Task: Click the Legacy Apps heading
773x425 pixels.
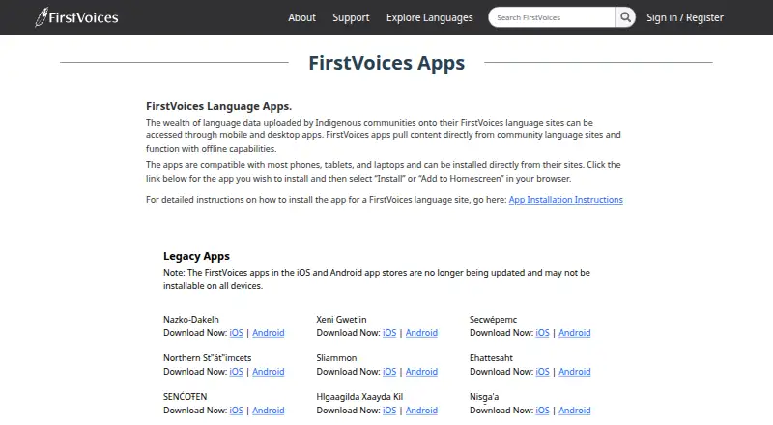Action: click(x=196, y=256)
